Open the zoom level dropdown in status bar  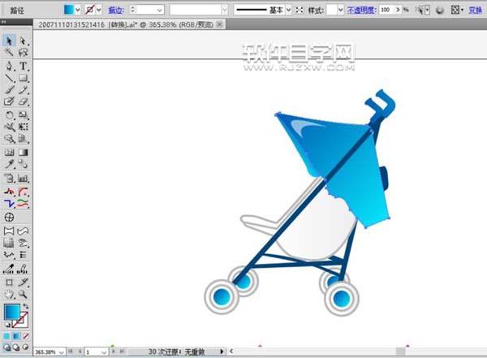click(61, 352)
